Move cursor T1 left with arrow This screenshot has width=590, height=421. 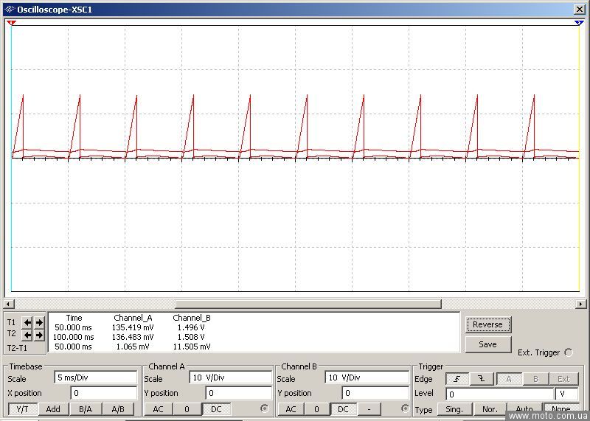pos(27,322)
